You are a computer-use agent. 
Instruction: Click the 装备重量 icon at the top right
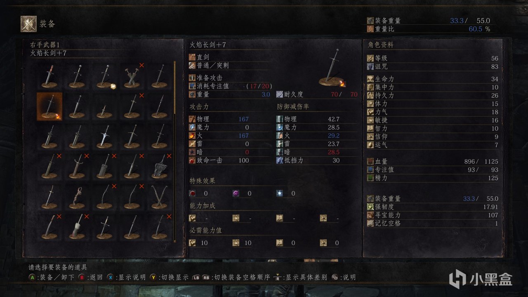point(370,21)
